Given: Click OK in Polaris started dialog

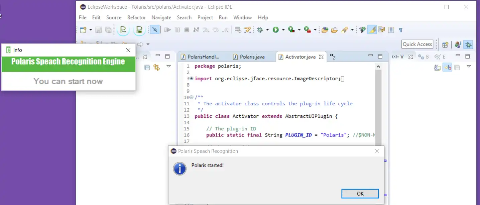Looking at the screenshot, I should click(360, 194).
